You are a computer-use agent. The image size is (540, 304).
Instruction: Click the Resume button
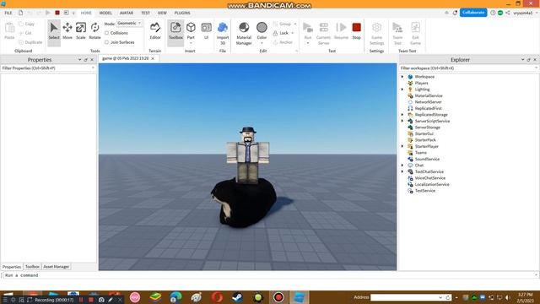(341, 30)
